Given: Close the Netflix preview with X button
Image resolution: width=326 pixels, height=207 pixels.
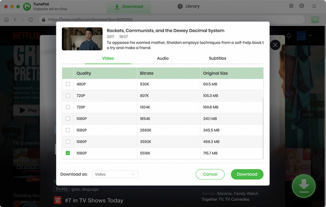Looking at the screenshot, I should pos(275,45).
